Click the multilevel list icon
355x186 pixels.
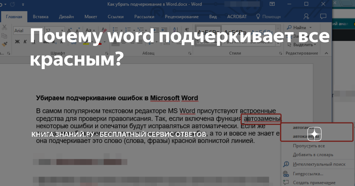(140, 30)
